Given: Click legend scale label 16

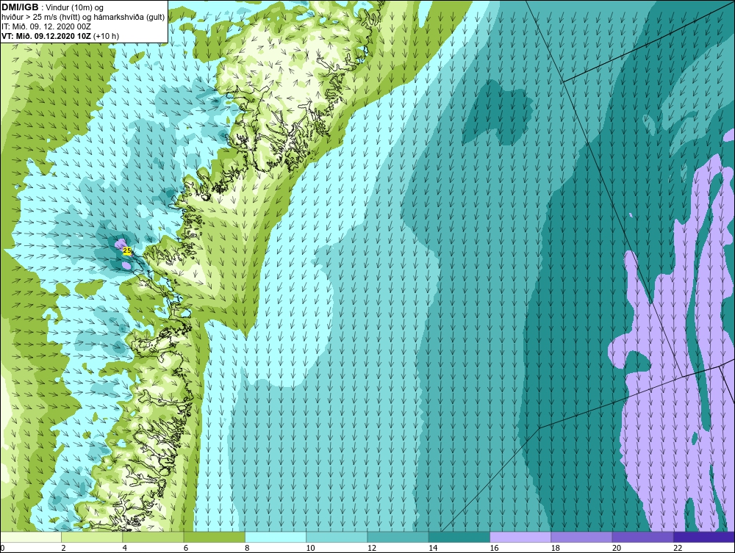Looking at the screenshot, I should click(x=494, y=549).
